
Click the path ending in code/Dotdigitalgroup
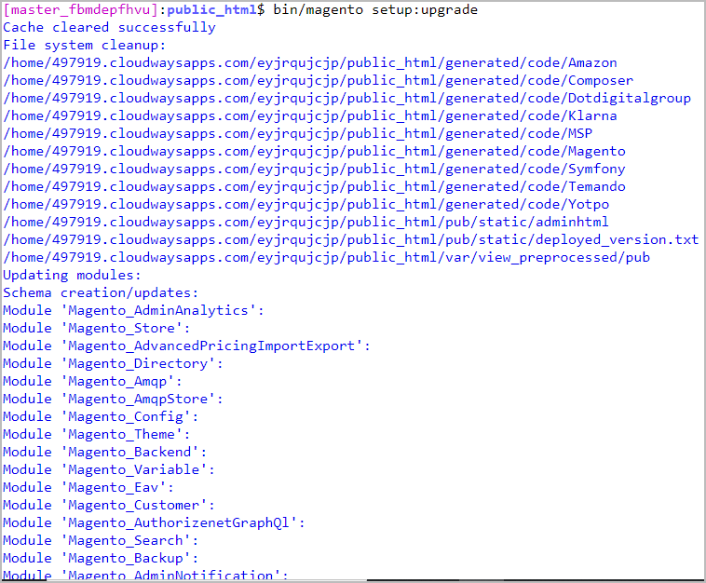pos(346,98)
